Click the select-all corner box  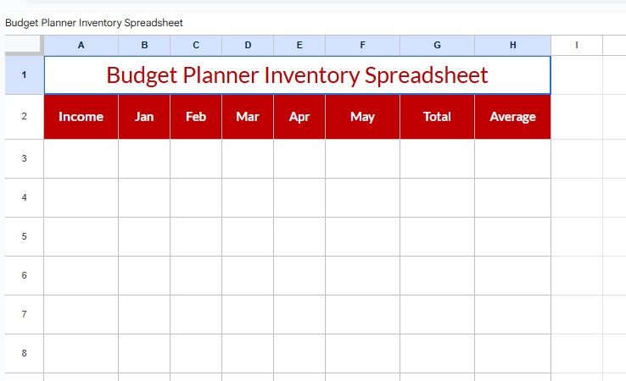24,45
